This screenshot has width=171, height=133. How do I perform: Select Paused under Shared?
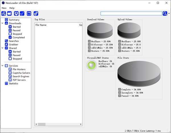[x=17, y=55]
